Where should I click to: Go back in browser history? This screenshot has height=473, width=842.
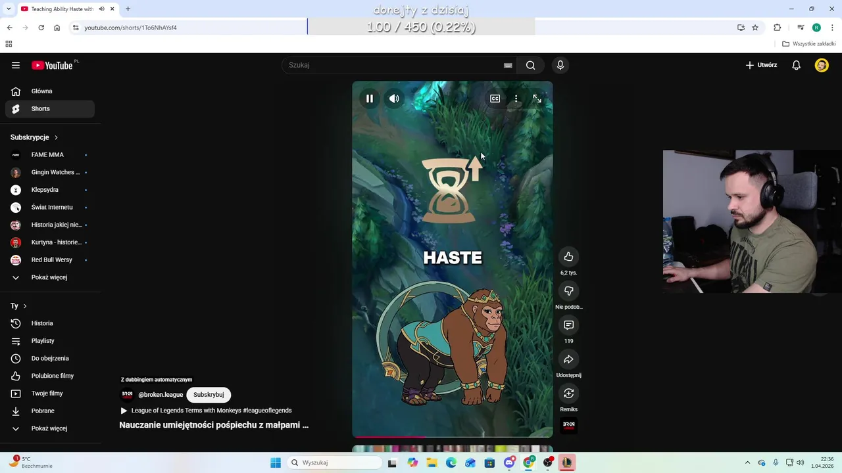tap(9, 28)
